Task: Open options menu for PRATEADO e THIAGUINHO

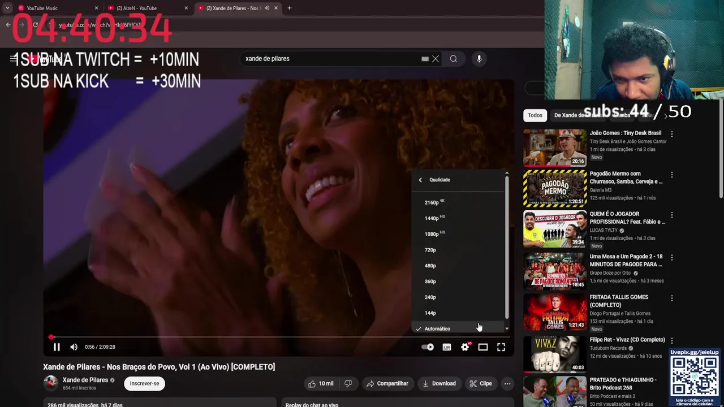Action: click(672, 380)
